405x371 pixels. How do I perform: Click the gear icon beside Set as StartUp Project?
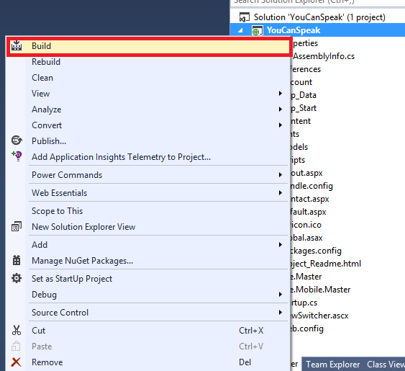[17, 278]
